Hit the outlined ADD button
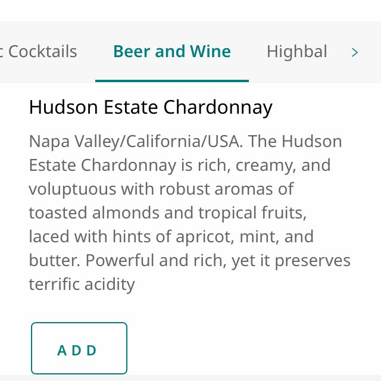 pyautogui.click(x=79, y=349)
